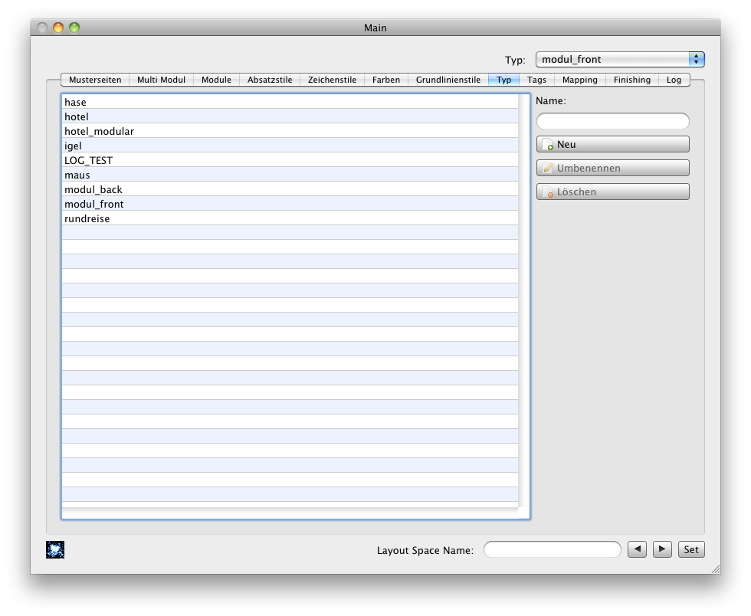The width and height of the screenshot is (751, 616).
Task: Select the Absatzstile tab
Action: [x=270, y=80]
